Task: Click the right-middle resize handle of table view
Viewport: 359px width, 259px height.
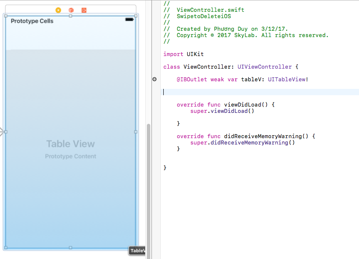Action: coord(136,132)
